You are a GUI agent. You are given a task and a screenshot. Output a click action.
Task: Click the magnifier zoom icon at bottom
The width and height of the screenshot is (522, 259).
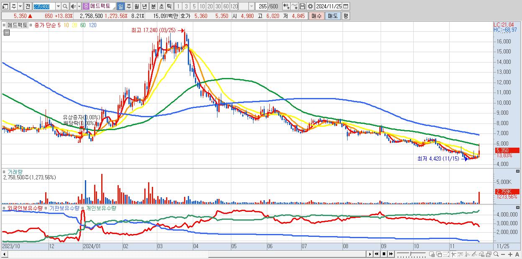pos(496,254)
